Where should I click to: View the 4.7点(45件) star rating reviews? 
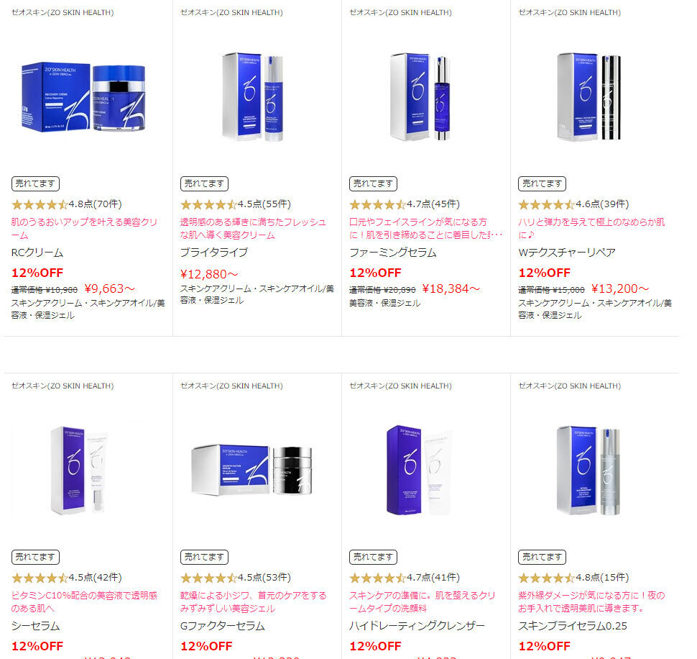405,204
